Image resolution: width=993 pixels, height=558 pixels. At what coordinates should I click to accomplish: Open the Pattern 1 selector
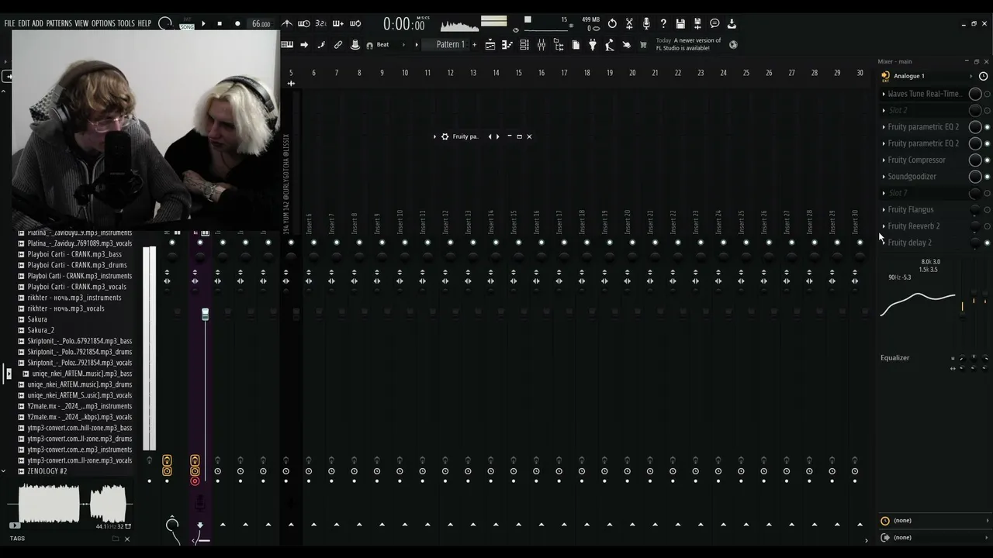coord(451,45)
